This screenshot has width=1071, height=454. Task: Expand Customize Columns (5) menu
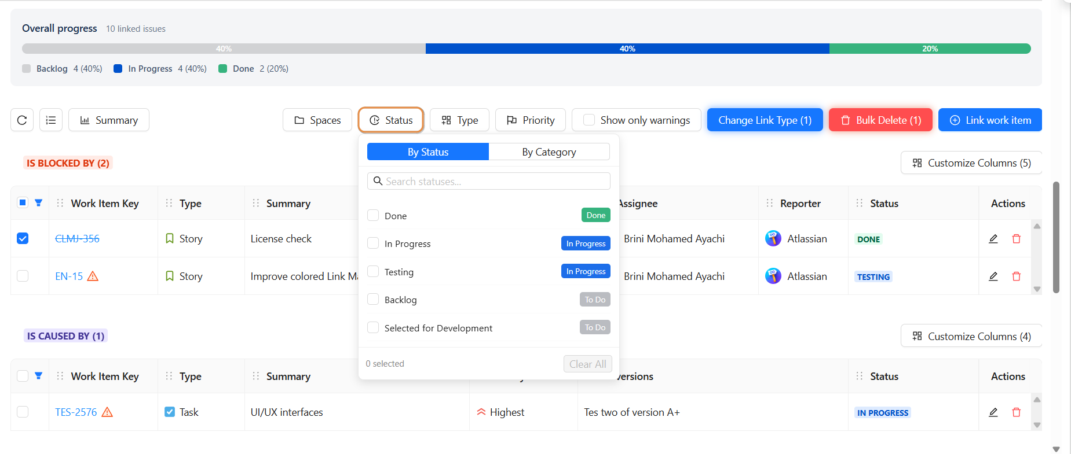pyautogui.click(x=971, y=163)
